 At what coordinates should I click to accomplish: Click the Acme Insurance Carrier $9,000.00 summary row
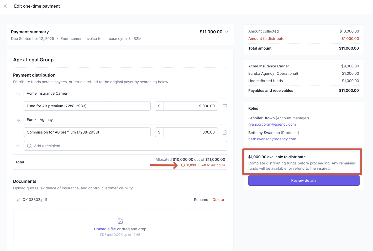304,66
